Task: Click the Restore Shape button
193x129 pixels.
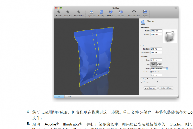Action: coord(166,88)
